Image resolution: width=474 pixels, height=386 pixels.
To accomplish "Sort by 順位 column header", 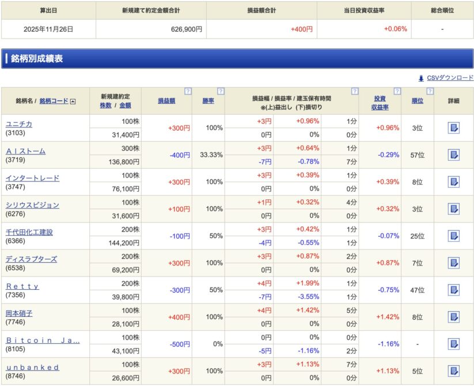I will 417,101.
